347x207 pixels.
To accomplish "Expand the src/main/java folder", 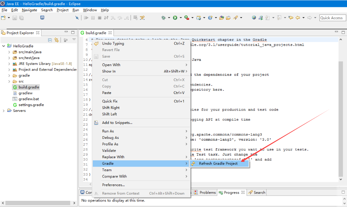I will [x=9, y=52].
